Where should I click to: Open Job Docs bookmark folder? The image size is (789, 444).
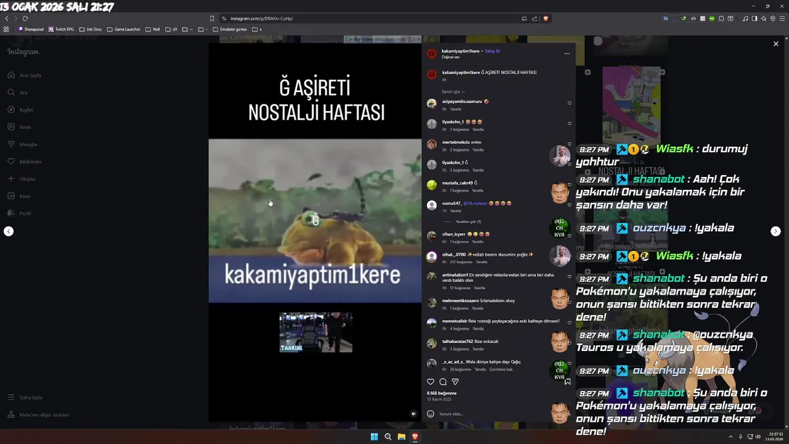pyautogui.click(x=90, y=29)
